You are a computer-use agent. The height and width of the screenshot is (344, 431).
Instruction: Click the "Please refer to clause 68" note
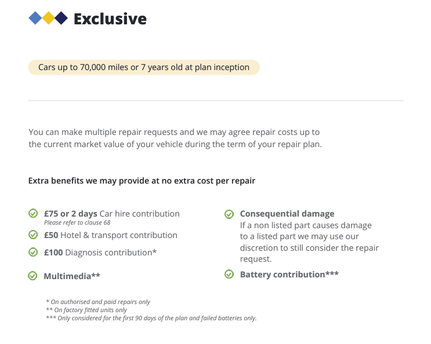77,223
